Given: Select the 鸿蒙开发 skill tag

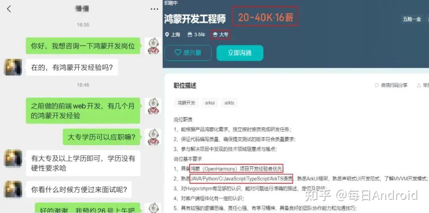Looking at the screenshot, I should 186,103.
